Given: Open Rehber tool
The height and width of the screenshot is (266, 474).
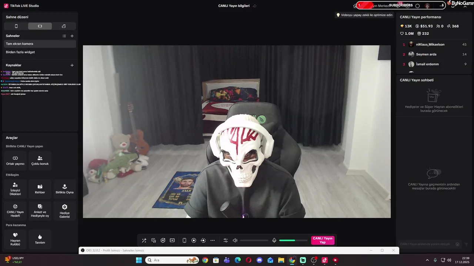Looking at the screenshot, I should (x=40, y=189).
